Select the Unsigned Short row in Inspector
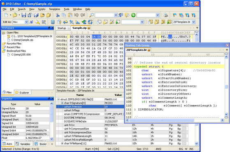The width and height of the screenshot is (230, 152). coord(26,120)
